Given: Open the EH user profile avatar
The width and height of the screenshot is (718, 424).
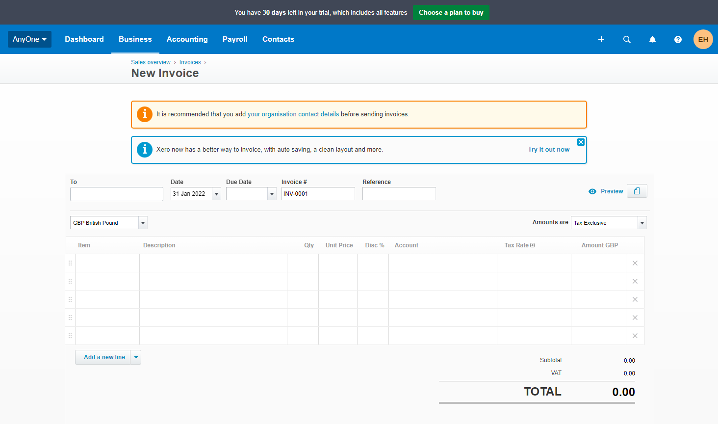Looking at the screenshot, I should click(x=703, y=39).
